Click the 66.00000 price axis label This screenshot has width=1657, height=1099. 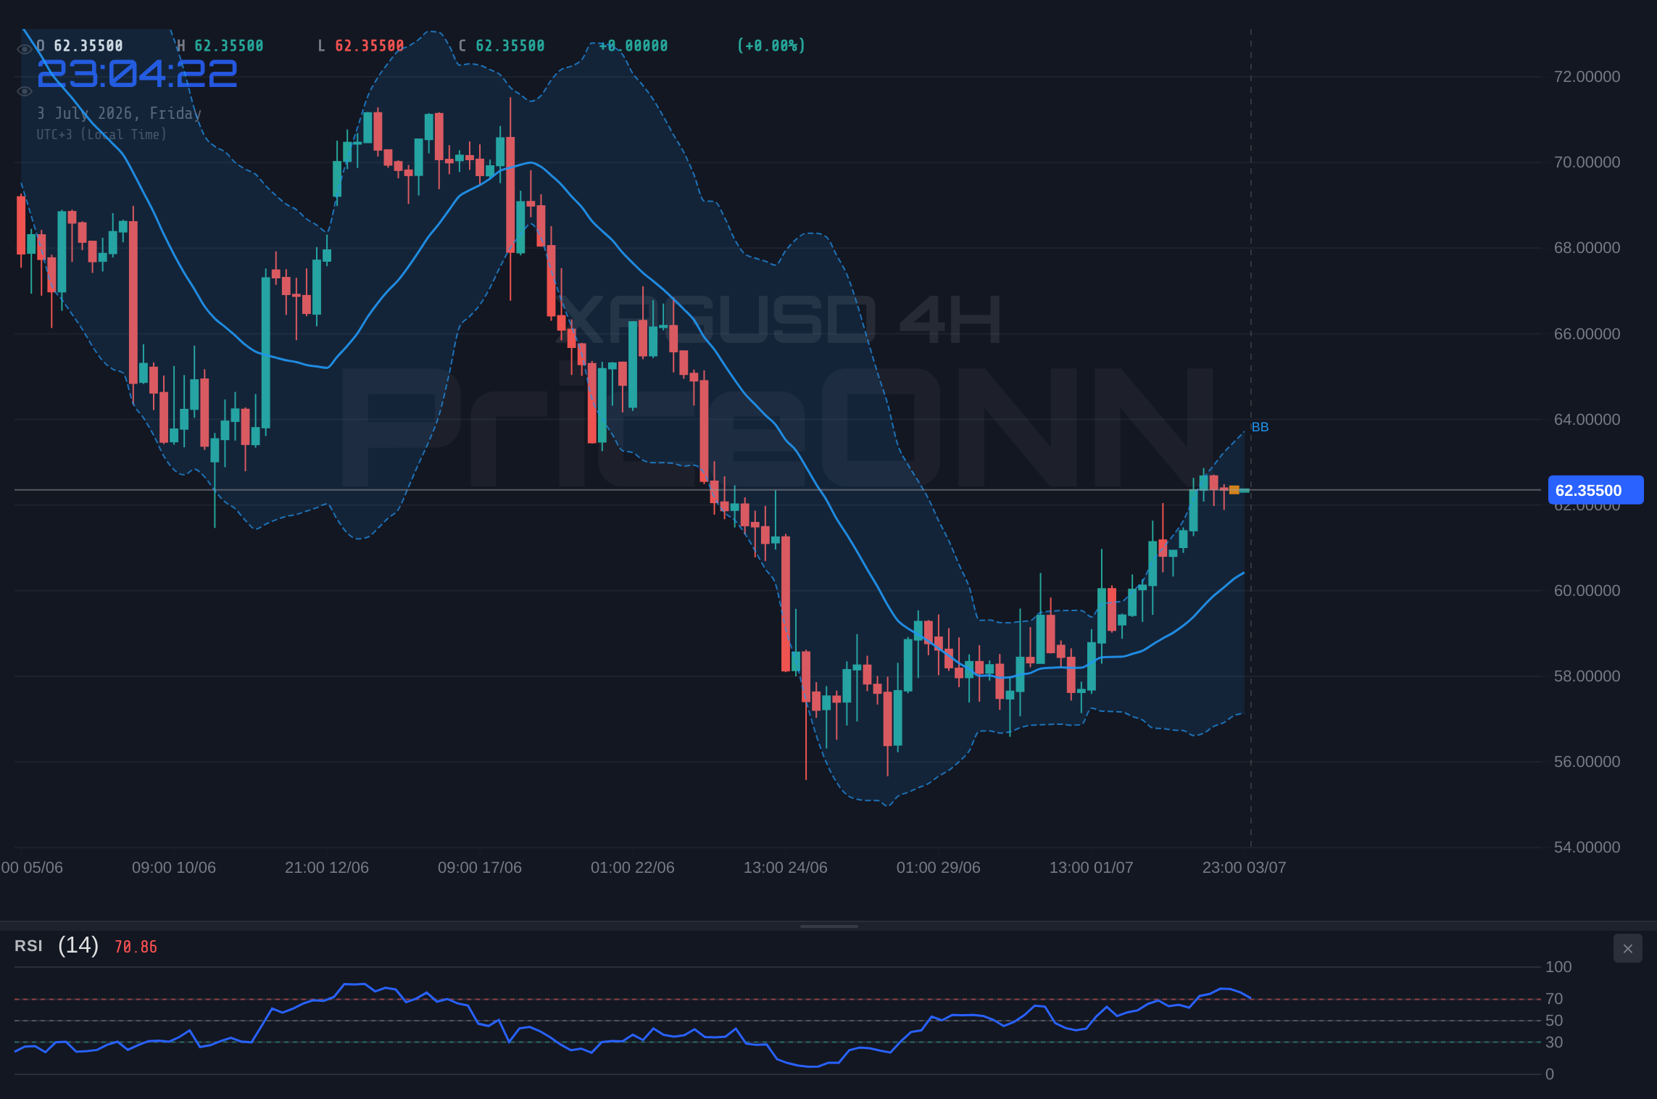click(x=1587, y=334)
